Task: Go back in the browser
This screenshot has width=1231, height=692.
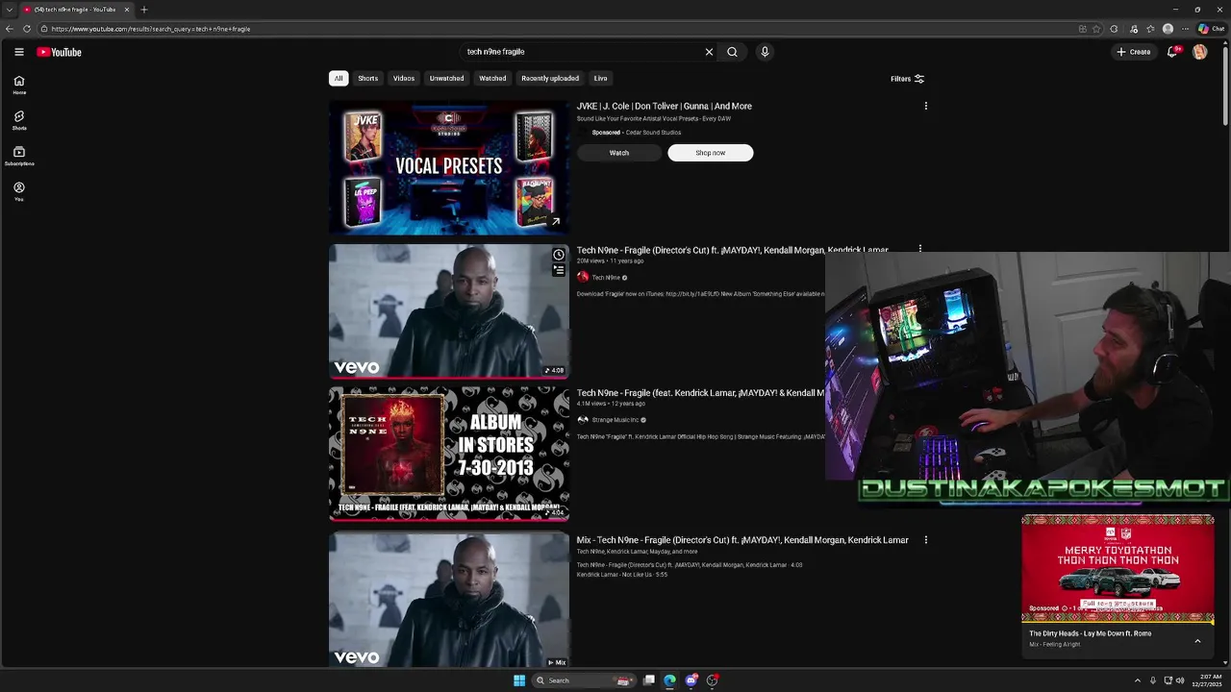Action: [10, 29]
